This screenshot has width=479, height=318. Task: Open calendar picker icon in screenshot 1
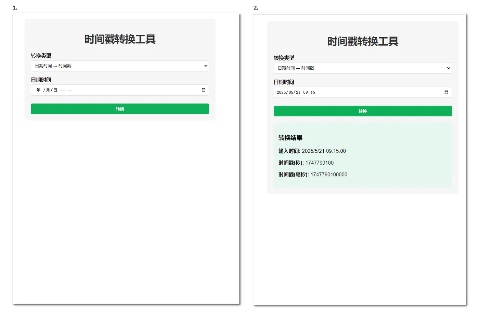[204, 90]
